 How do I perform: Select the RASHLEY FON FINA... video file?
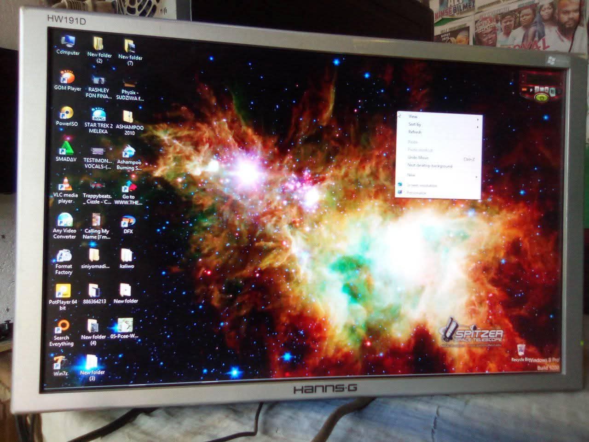coord(98,87)
